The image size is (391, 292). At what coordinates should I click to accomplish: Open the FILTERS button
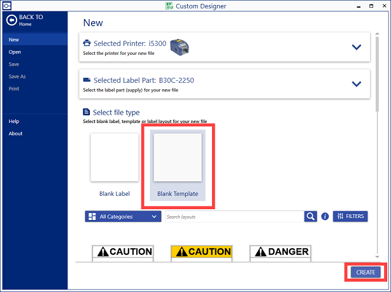350,216
